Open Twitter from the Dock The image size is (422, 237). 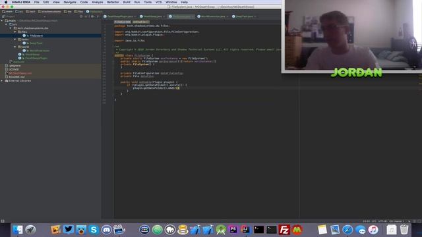69,230
